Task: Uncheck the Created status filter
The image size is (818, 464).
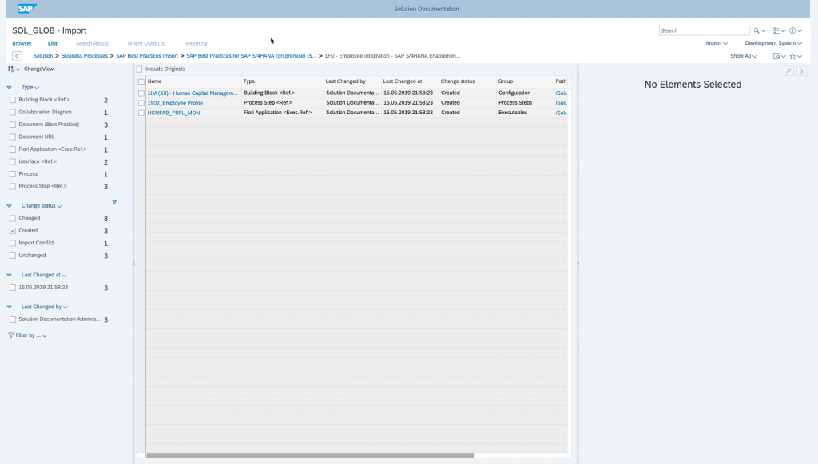Action: [13, 231]
